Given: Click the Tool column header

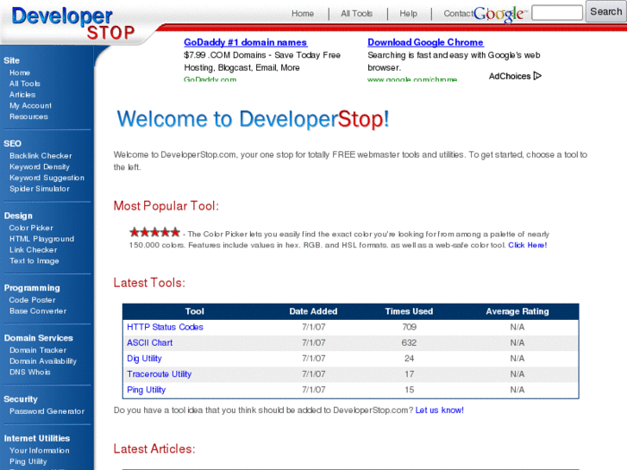Looking at the screenshot, I should [x=195, y=311].
